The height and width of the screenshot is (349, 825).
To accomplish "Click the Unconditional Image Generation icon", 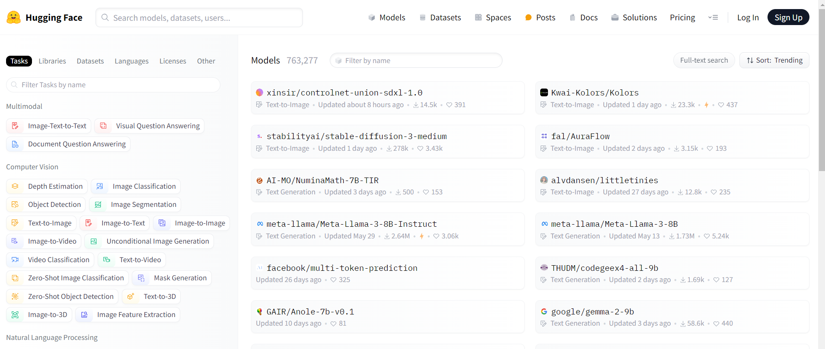I will [94, 241].
